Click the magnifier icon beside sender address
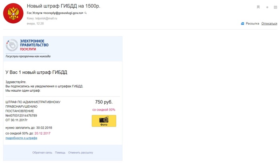The height and width of the screenshot is (163, 280). pyautogui.click(x=86, y=13)
